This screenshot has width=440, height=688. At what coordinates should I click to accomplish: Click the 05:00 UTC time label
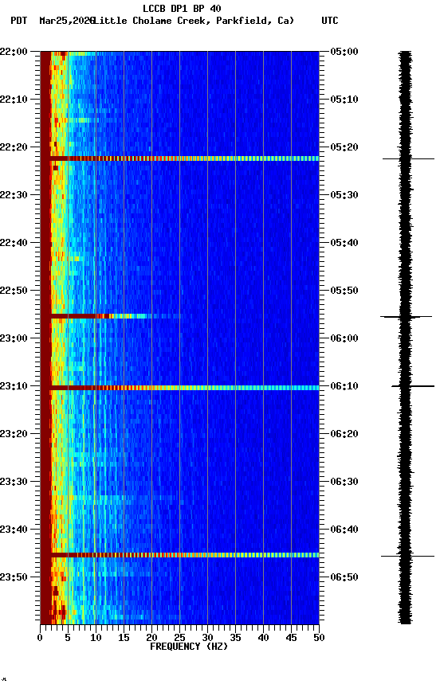point(344,51)
